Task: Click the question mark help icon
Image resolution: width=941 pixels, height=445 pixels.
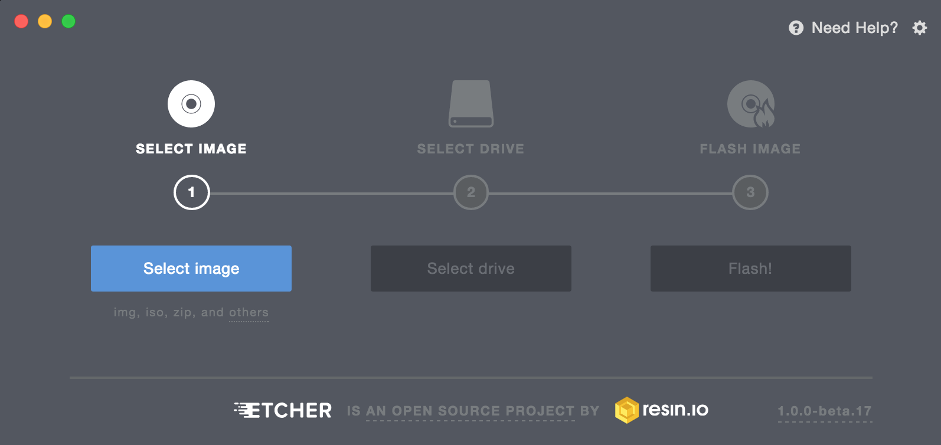Action: (796, 28)
